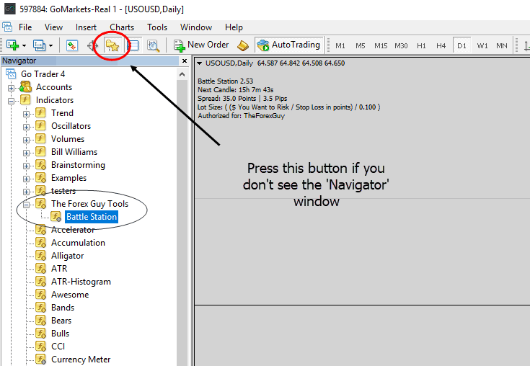This screenshot has width=530, height=366.
Task: Click the Navigator scrollbar up arrow
Action: click(182, 74)
